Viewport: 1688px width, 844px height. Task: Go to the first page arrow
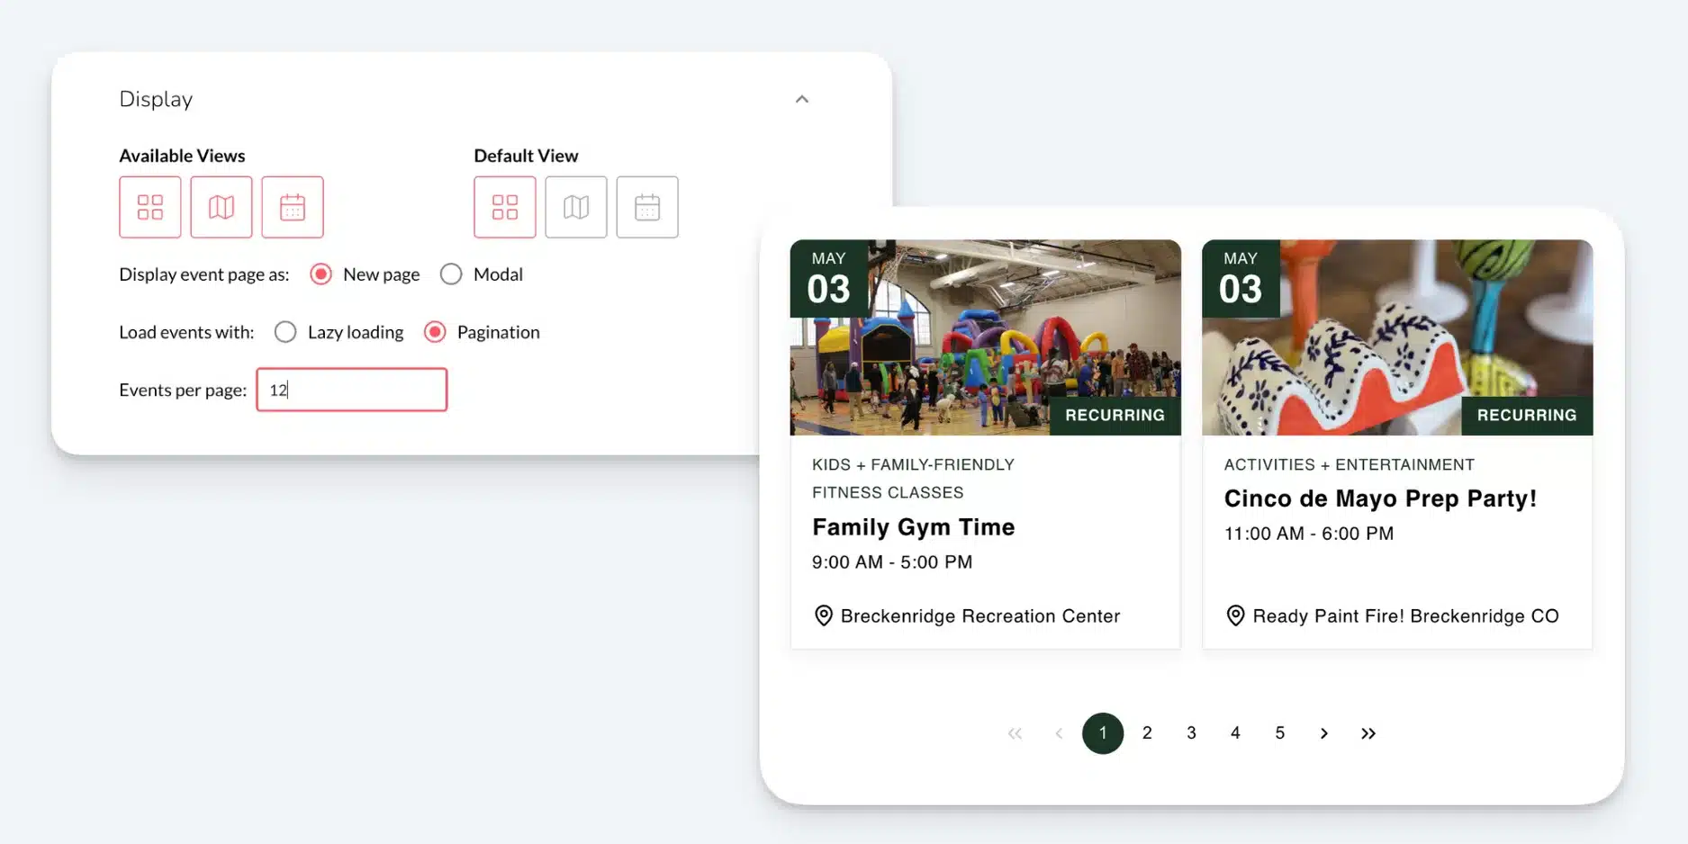coord(1015,733)
